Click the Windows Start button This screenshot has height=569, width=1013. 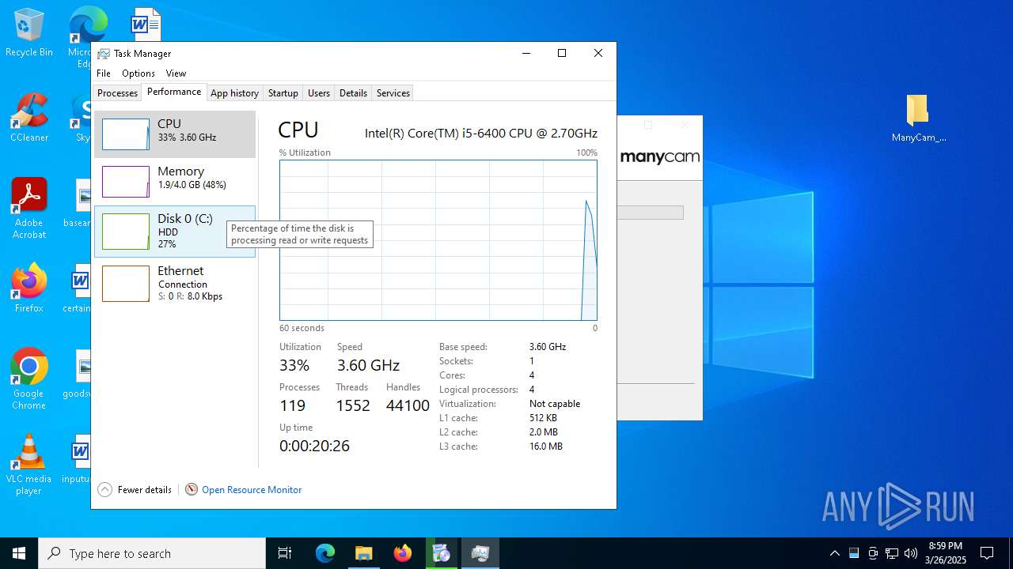pos(19,553)
